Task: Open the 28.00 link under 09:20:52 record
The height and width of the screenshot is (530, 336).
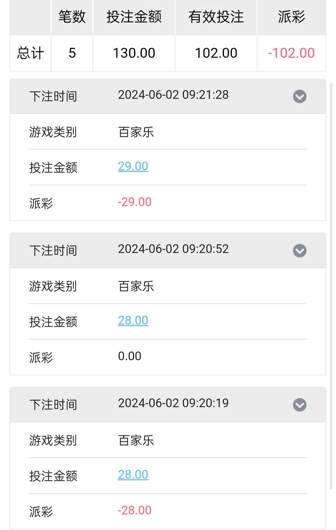Action: [133, 320]
